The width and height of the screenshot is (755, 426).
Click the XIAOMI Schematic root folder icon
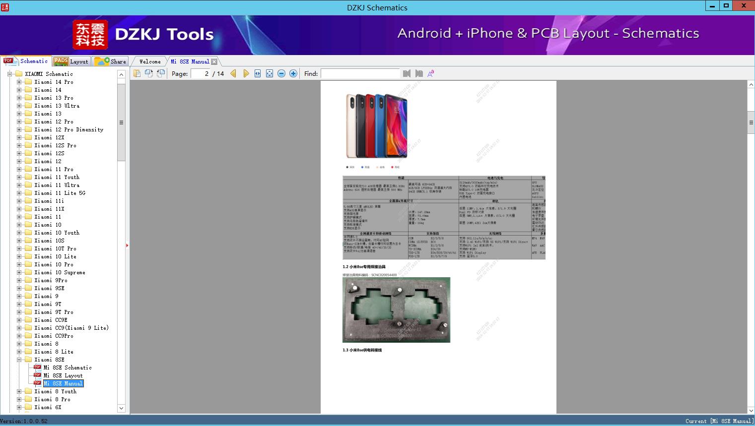19,74
